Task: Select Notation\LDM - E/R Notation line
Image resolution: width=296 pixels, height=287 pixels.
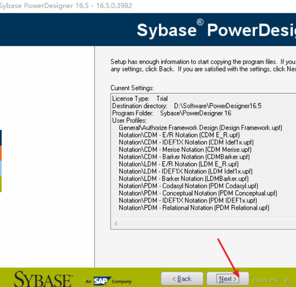Action: (x=179, y=164)
